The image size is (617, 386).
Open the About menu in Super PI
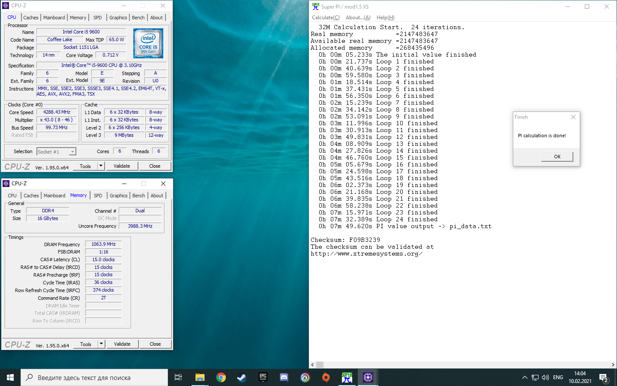point(358,18)
